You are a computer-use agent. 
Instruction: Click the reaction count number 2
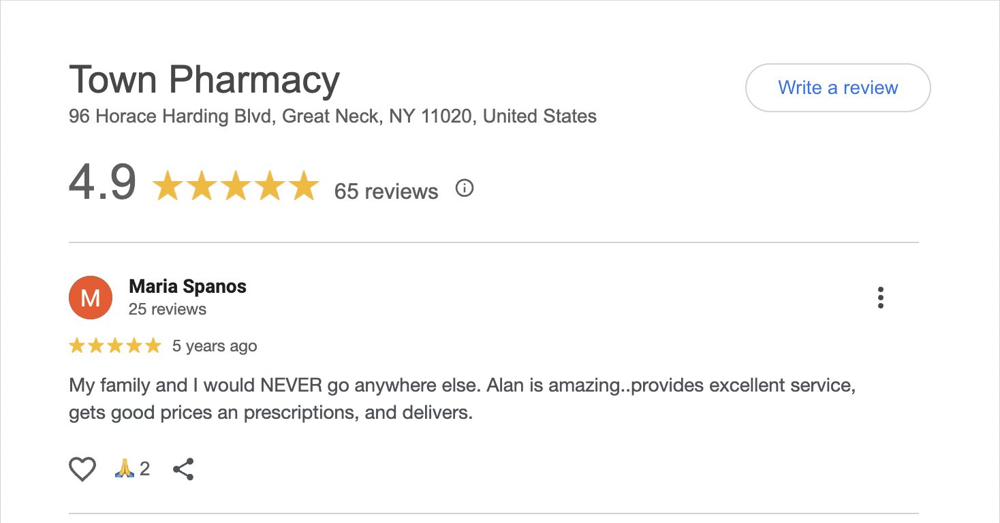(145, 469)
